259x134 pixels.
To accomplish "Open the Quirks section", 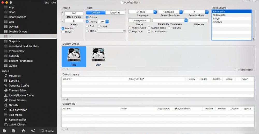I will 13,66.
